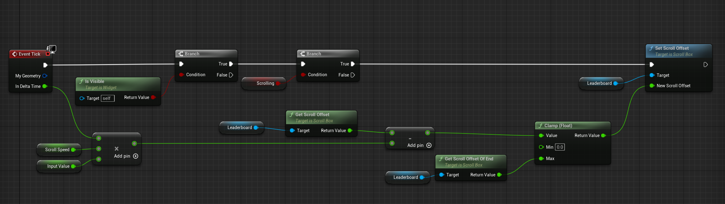
Task: Click the In Delta Time output pin
Action: click(x=45, y=86)
